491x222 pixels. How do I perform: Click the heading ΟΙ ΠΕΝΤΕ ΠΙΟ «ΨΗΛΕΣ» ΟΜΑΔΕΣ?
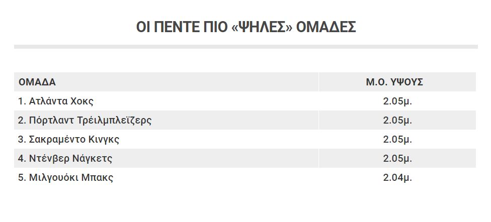(x=246, y=27)
